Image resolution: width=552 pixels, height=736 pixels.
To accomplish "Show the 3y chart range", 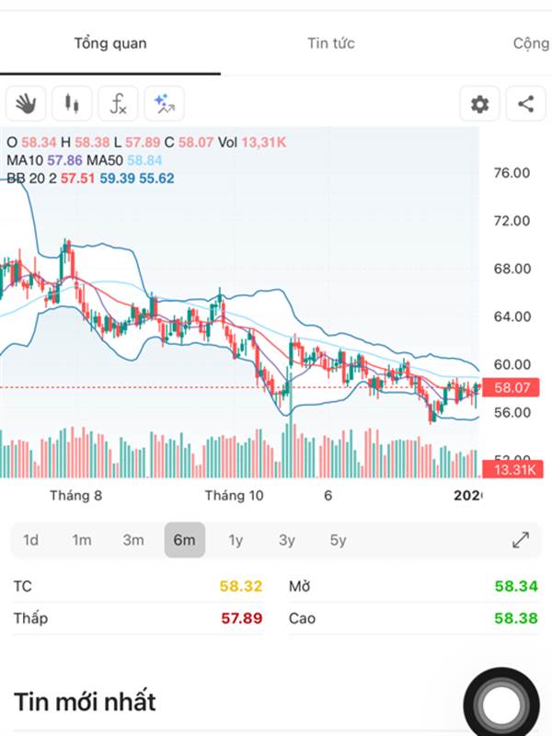I will pos(287,540).
